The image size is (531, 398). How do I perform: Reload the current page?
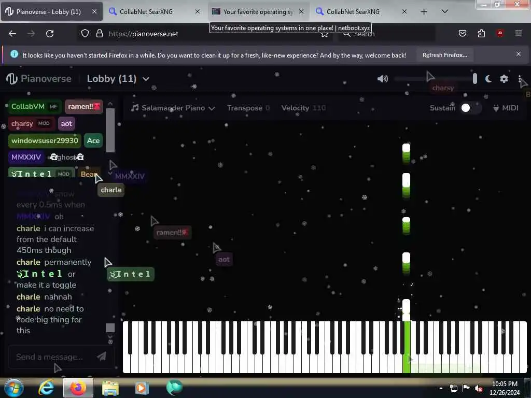tap(50, 34)
